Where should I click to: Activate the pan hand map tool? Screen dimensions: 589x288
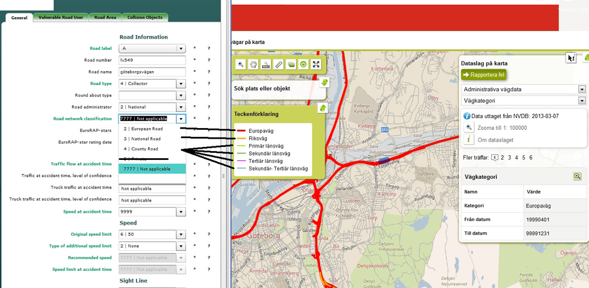253,65
